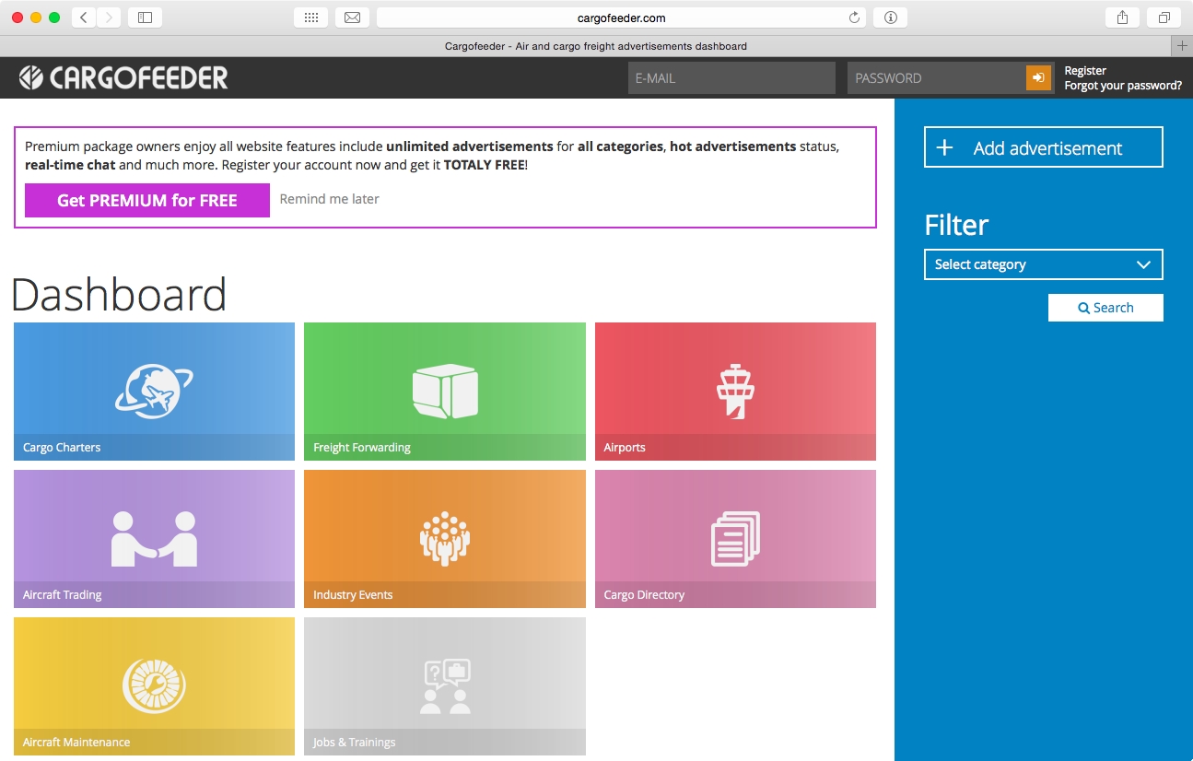
Task: Click the orange login arrow icon
Action: click(x=1038, y=78)
